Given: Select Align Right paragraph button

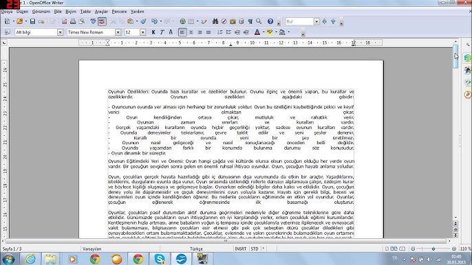Looking at the screenshot, I should coord(200,32).
